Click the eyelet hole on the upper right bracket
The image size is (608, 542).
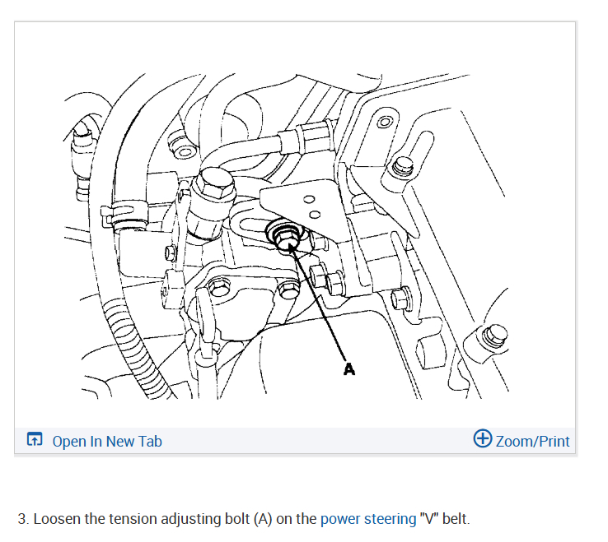385,123
